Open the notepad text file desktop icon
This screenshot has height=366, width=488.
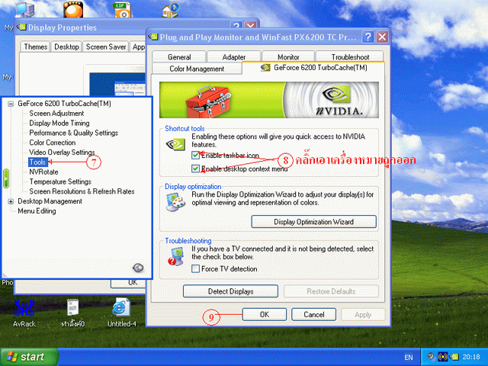73,312
